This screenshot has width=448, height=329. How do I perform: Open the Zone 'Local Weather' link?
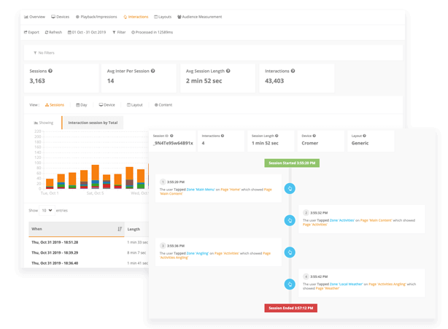pyautogui.click(x=347, y=285)
